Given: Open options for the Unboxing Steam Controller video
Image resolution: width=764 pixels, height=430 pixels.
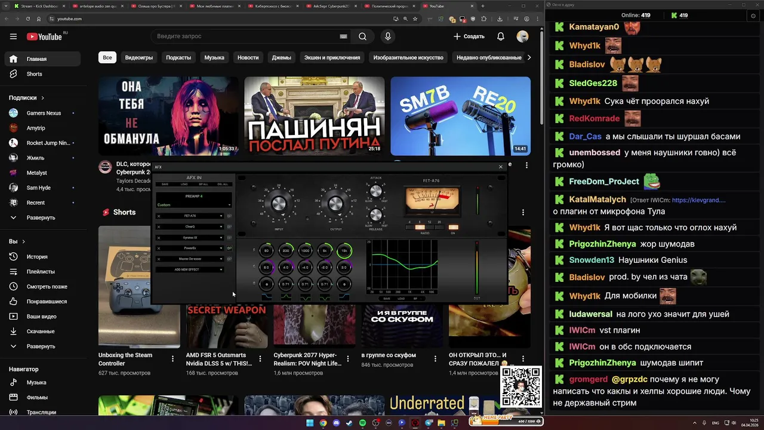Looking at the screenshot, I should point(173,359).
